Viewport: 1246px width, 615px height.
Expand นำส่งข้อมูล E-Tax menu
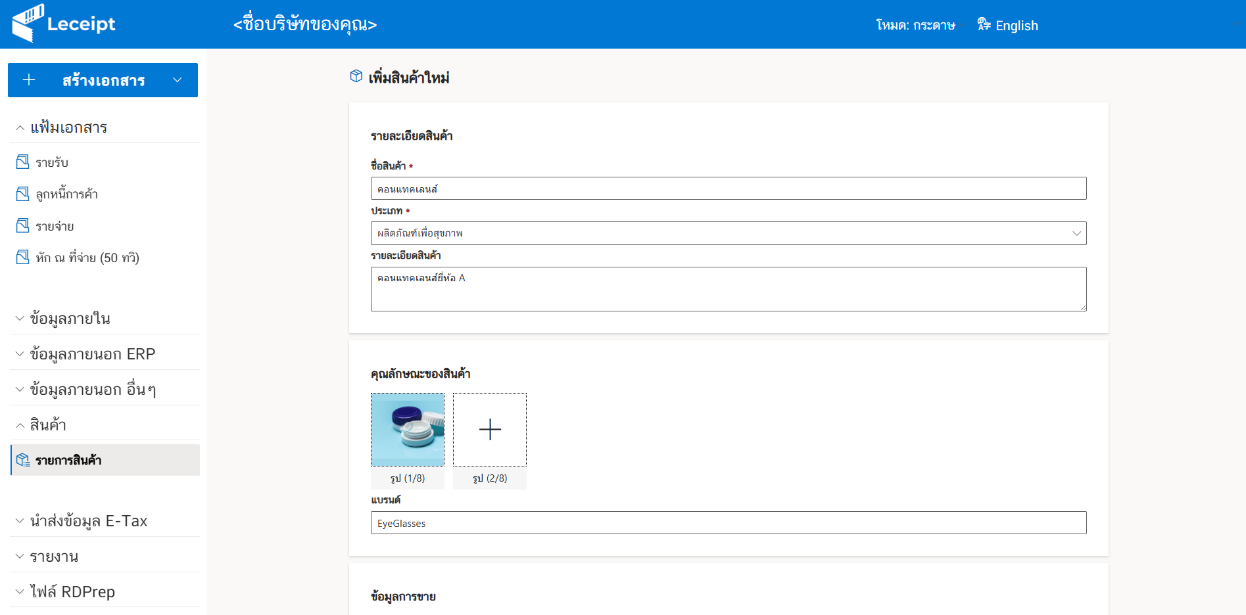[x=105, y=521]
